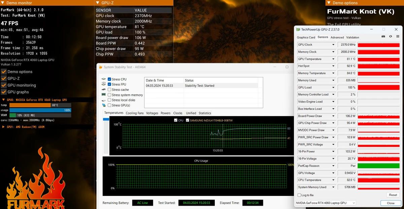
Task: Open the GPU Temperature sensor dropdown arrow
Action: point(333,59)
